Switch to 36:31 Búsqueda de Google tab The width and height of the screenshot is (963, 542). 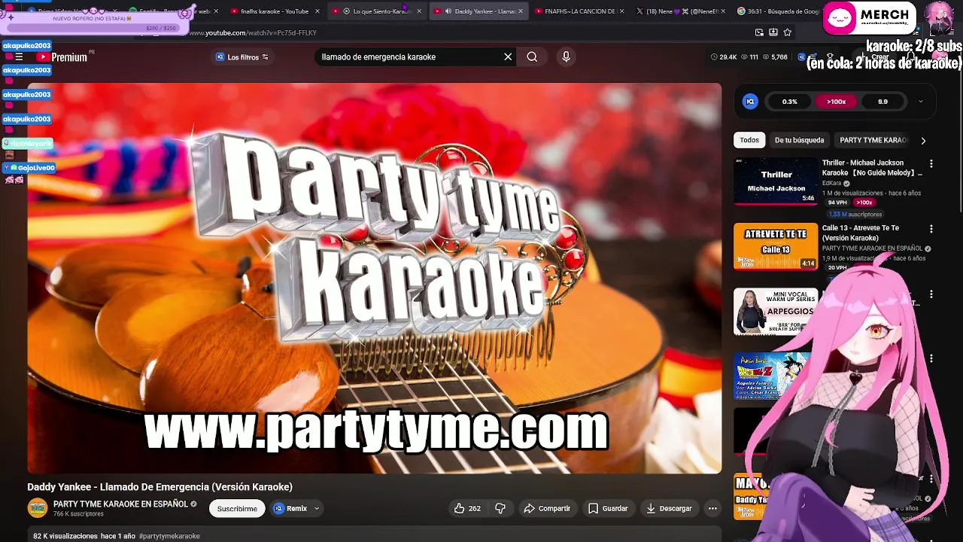pos(779,11)
